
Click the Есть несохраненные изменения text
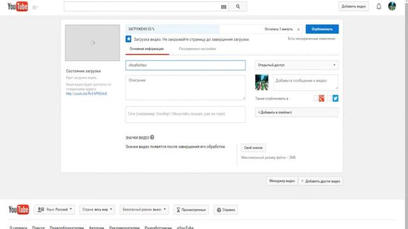click(x=312, y=39)
